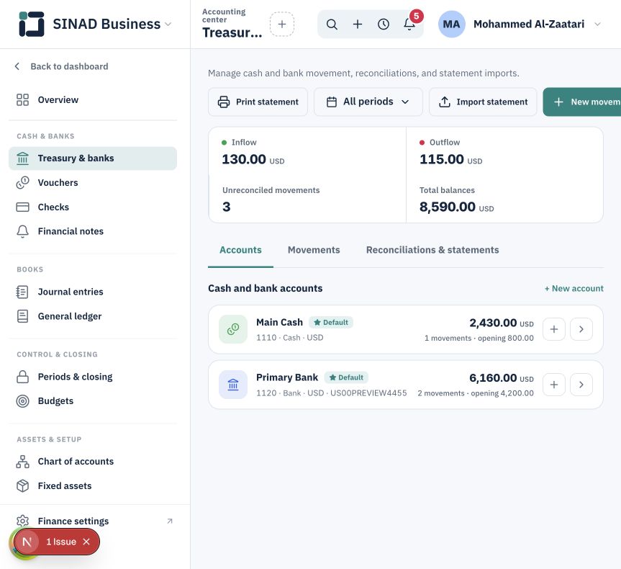
Task: Switch to the Accounts tab
Action: pos(241,250)
